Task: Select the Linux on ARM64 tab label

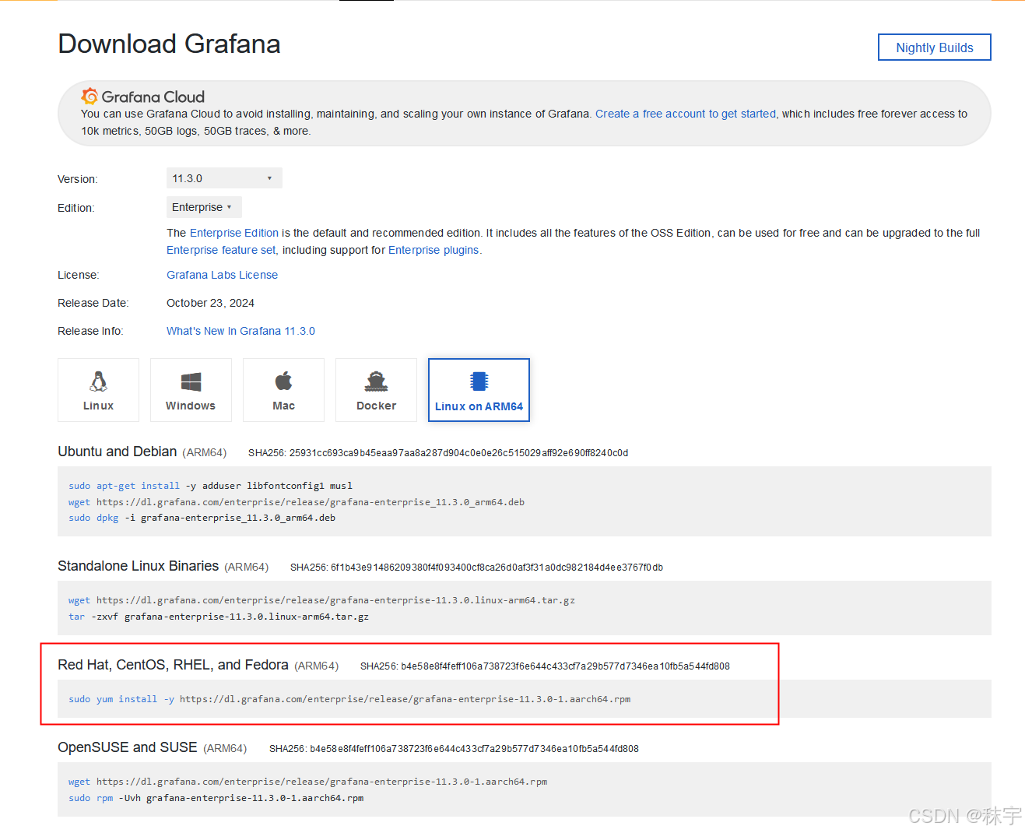Action: 479,406
